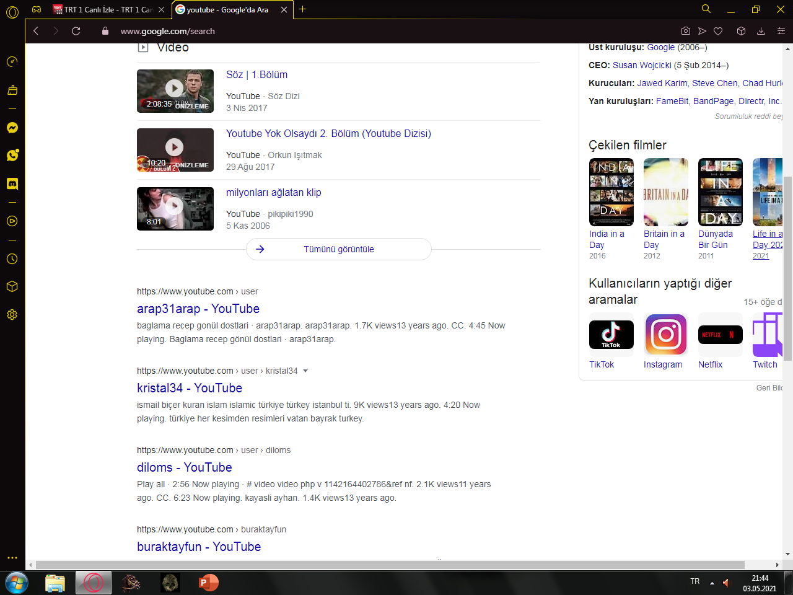793x595 pixels.
Task: Open Easy Setup menu icon
Action: pyautogui.click(x=781, y=31)
